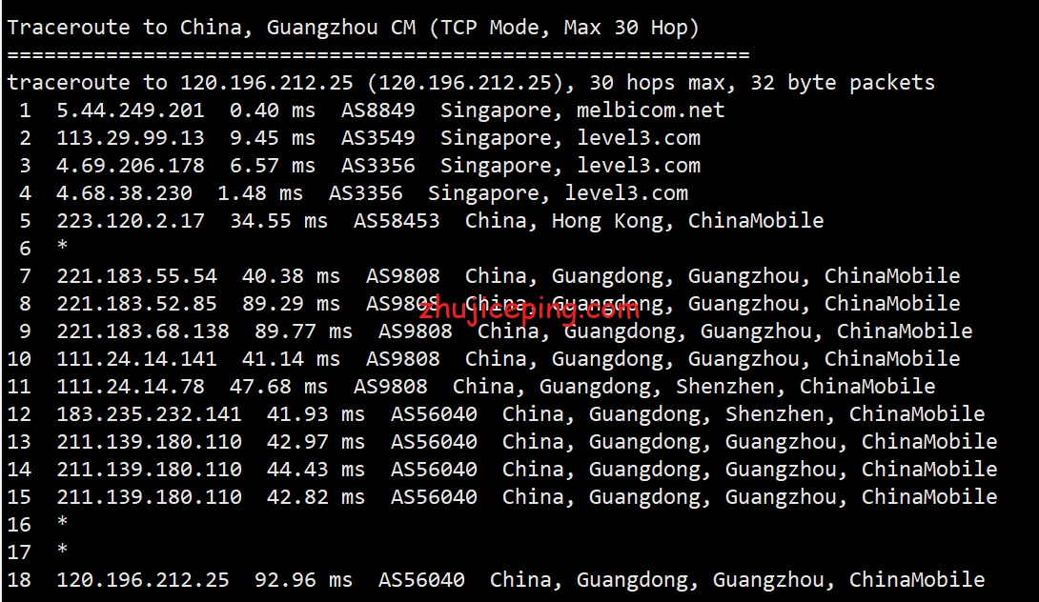Click IP address 113.29.99.13

pyautogui.click(x=130, y=138)
